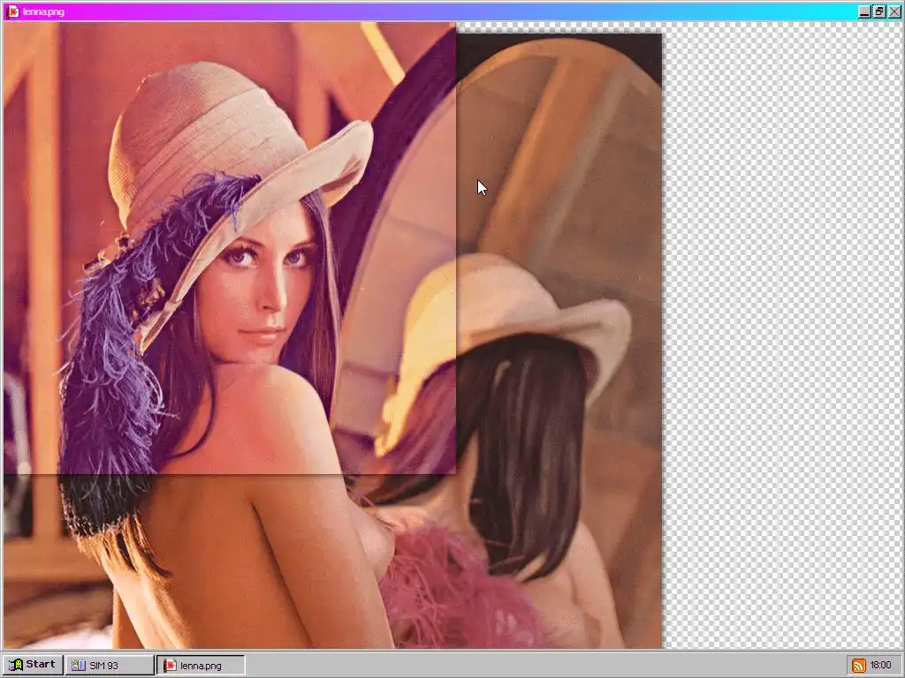Click the lenna.png window title icon
905x678 pixels.
point(12,11)
